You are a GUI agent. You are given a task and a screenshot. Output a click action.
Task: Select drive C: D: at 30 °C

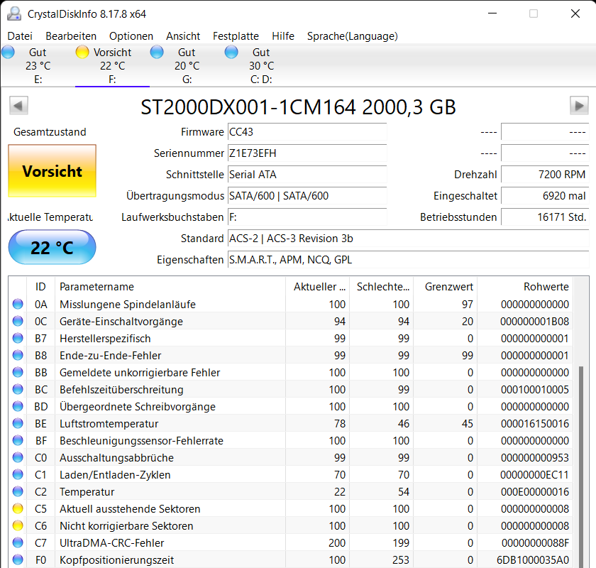(x=261, y=65)
